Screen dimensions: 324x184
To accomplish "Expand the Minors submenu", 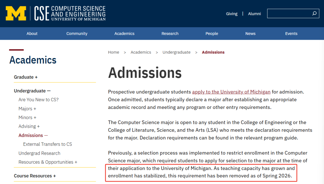I will pos(27,118).
